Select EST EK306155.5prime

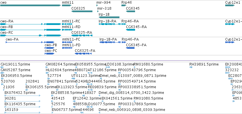[x=41, y=87]
